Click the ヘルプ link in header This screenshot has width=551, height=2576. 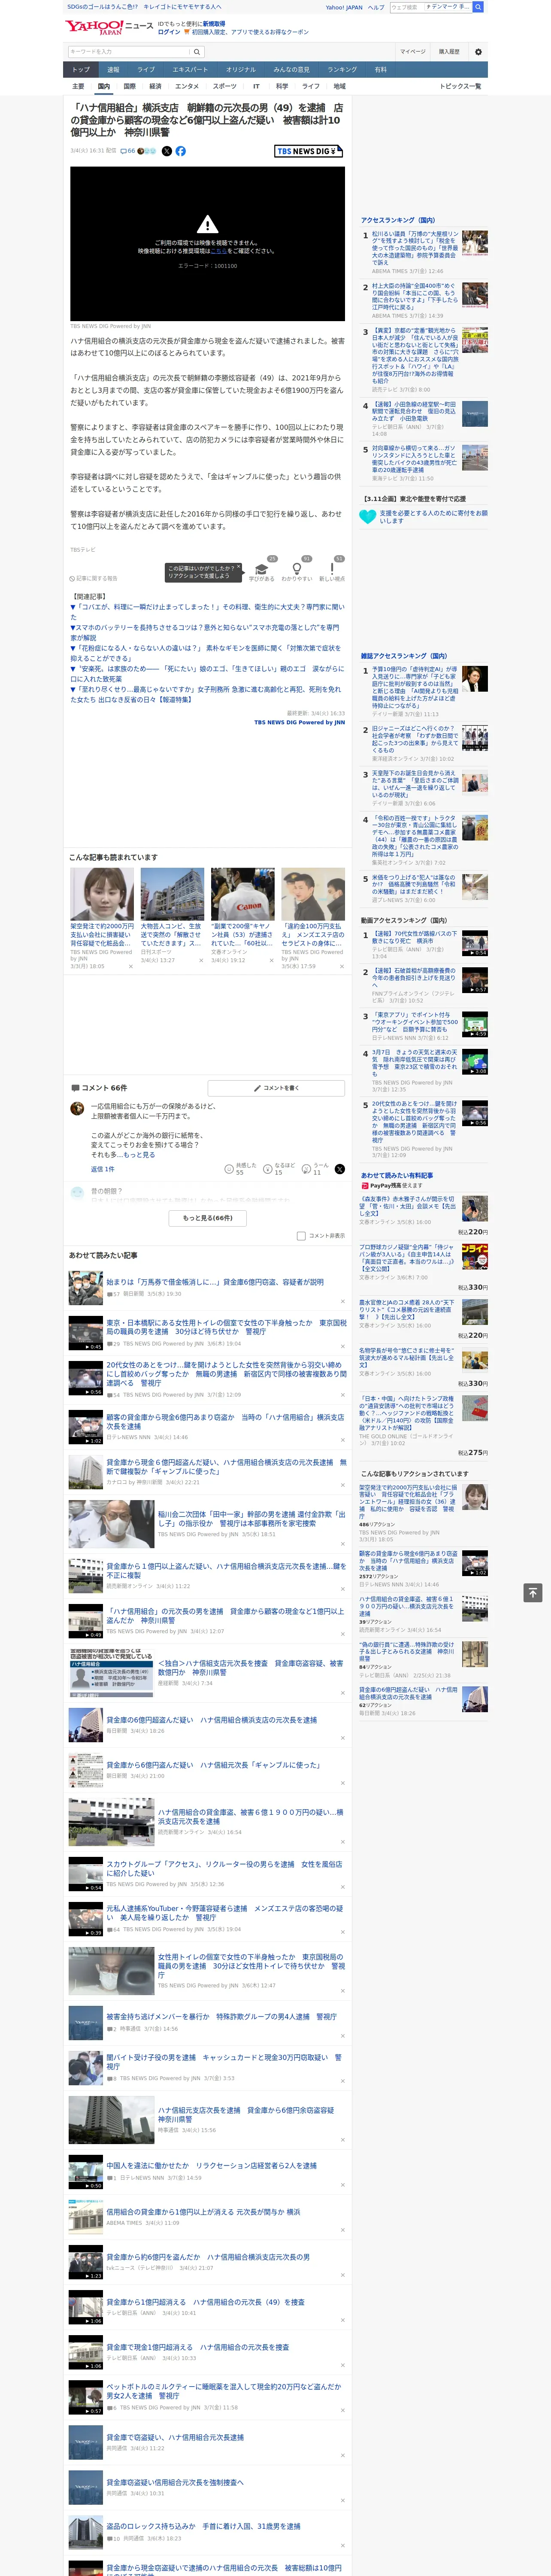[x=375, y=7]
